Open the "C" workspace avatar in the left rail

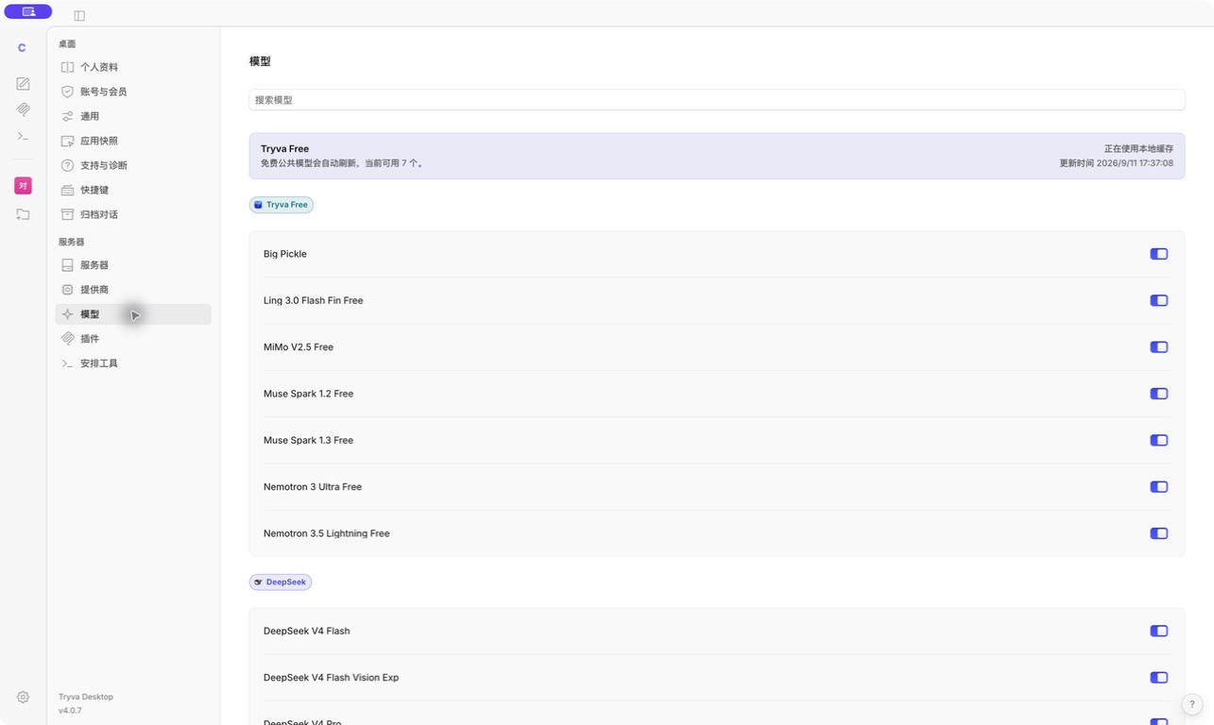pyautogui.click(x=22, y=48)
